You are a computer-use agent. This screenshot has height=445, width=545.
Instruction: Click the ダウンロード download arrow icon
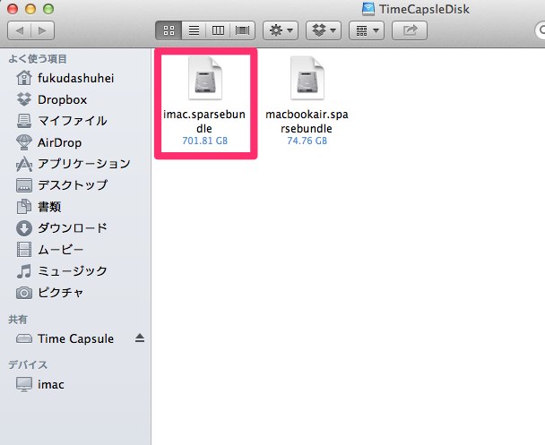tap(24, 228)
